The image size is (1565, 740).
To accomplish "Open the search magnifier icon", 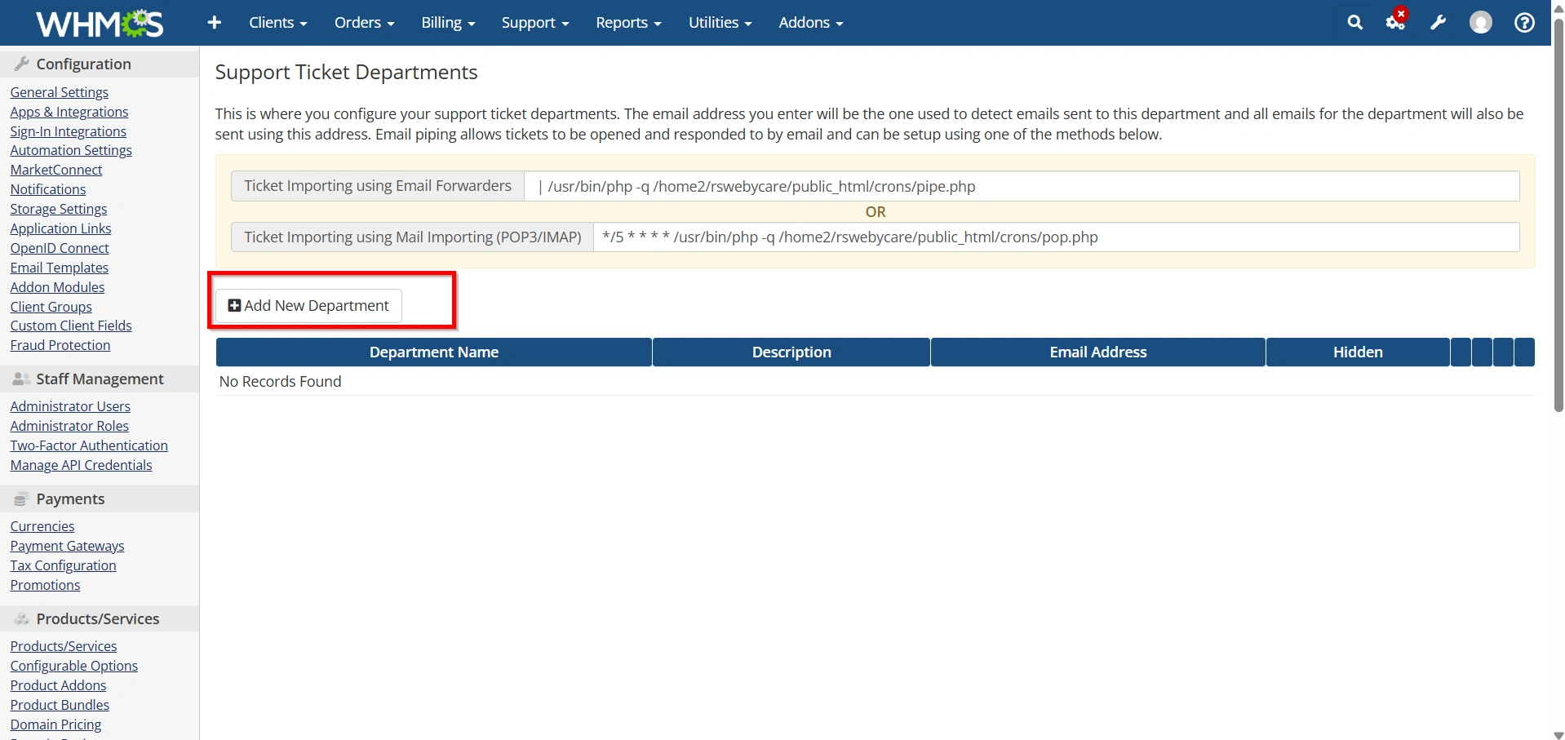I will point(1354,23).
